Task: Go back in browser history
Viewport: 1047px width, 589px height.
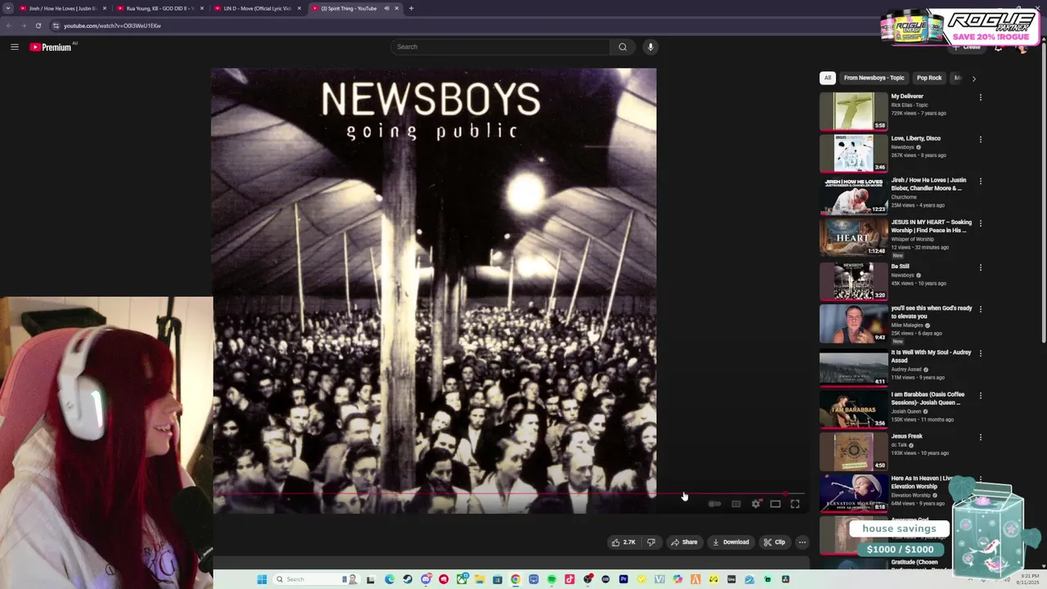Action: pyautogui.click(x=9, y=25)
